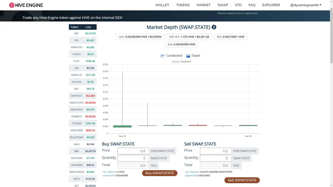
Task: Open the TOKENS menu
Action: [x=183, y=5]
